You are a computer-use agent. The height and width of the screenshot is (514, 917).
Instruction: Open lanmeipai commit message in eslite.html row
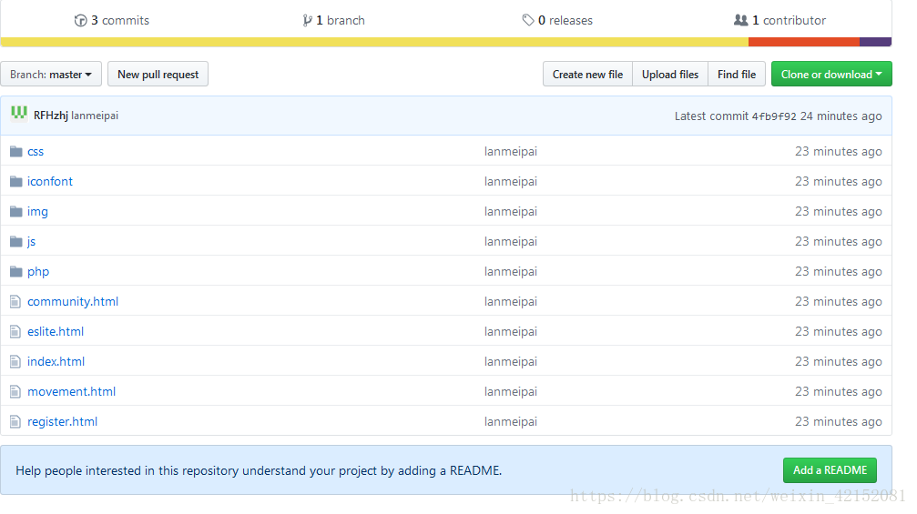511,332
